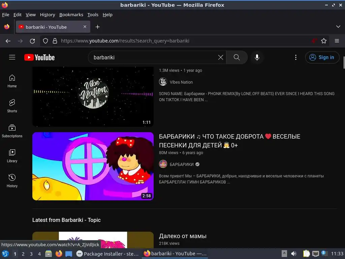
Task: Play the Vibe Nation 1:11 thumbnail
Action: (x=93, y=96)
